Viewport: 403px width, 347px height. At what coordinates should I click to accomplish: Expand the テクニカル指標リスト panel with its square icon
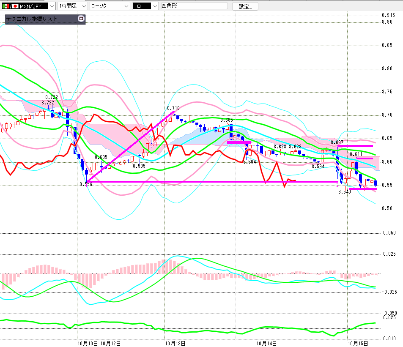pyautogui.click(x=81, y=19)
